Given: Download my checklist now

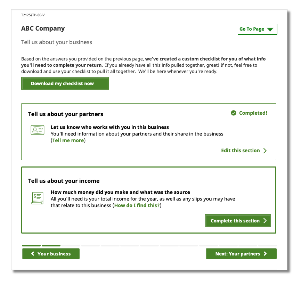Looking at the screenshot, I should coord(65,83).
